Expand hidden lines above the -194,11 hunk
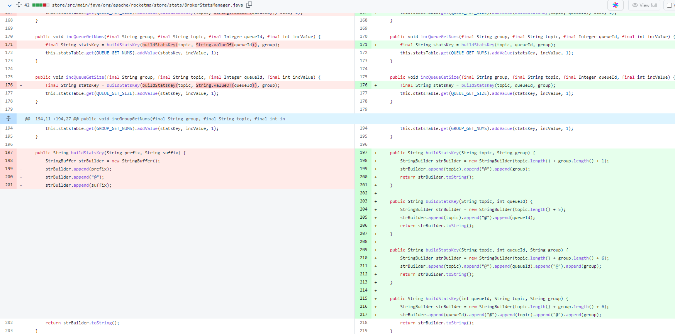Viewport: 675px width, 334px height. (8, 119)
